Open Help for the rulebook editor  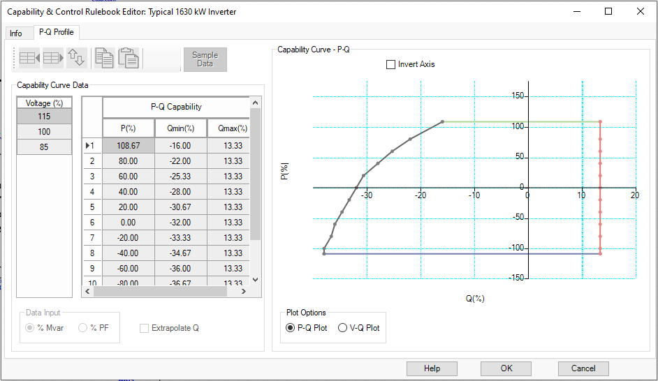(432, 368)
